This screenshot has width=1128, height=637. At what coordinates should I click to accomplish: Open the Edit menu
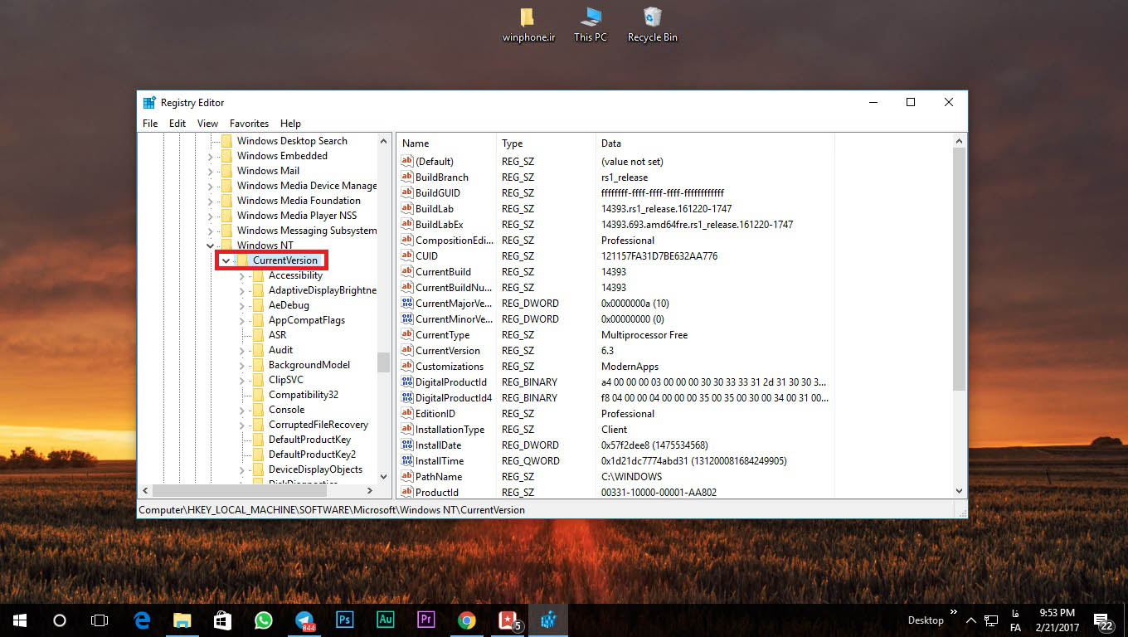(x=177, y=123)
